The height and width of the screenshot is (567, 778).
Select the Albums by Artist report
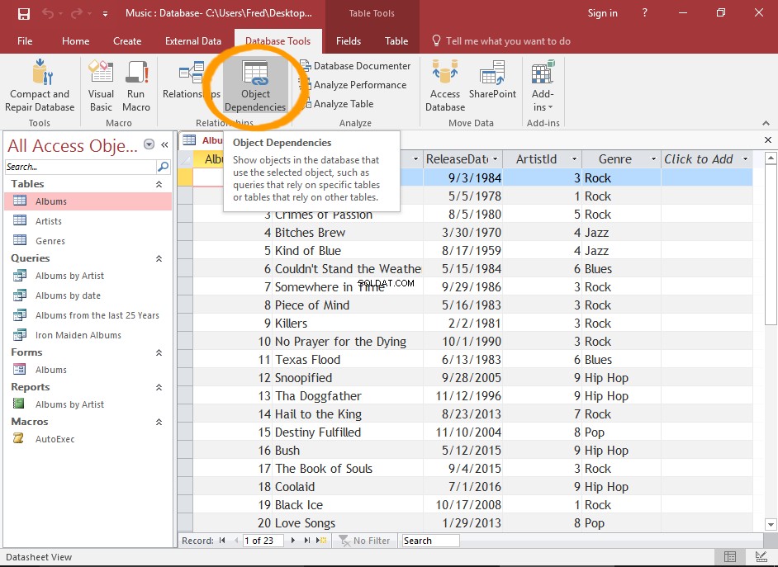tap(88, 404)
